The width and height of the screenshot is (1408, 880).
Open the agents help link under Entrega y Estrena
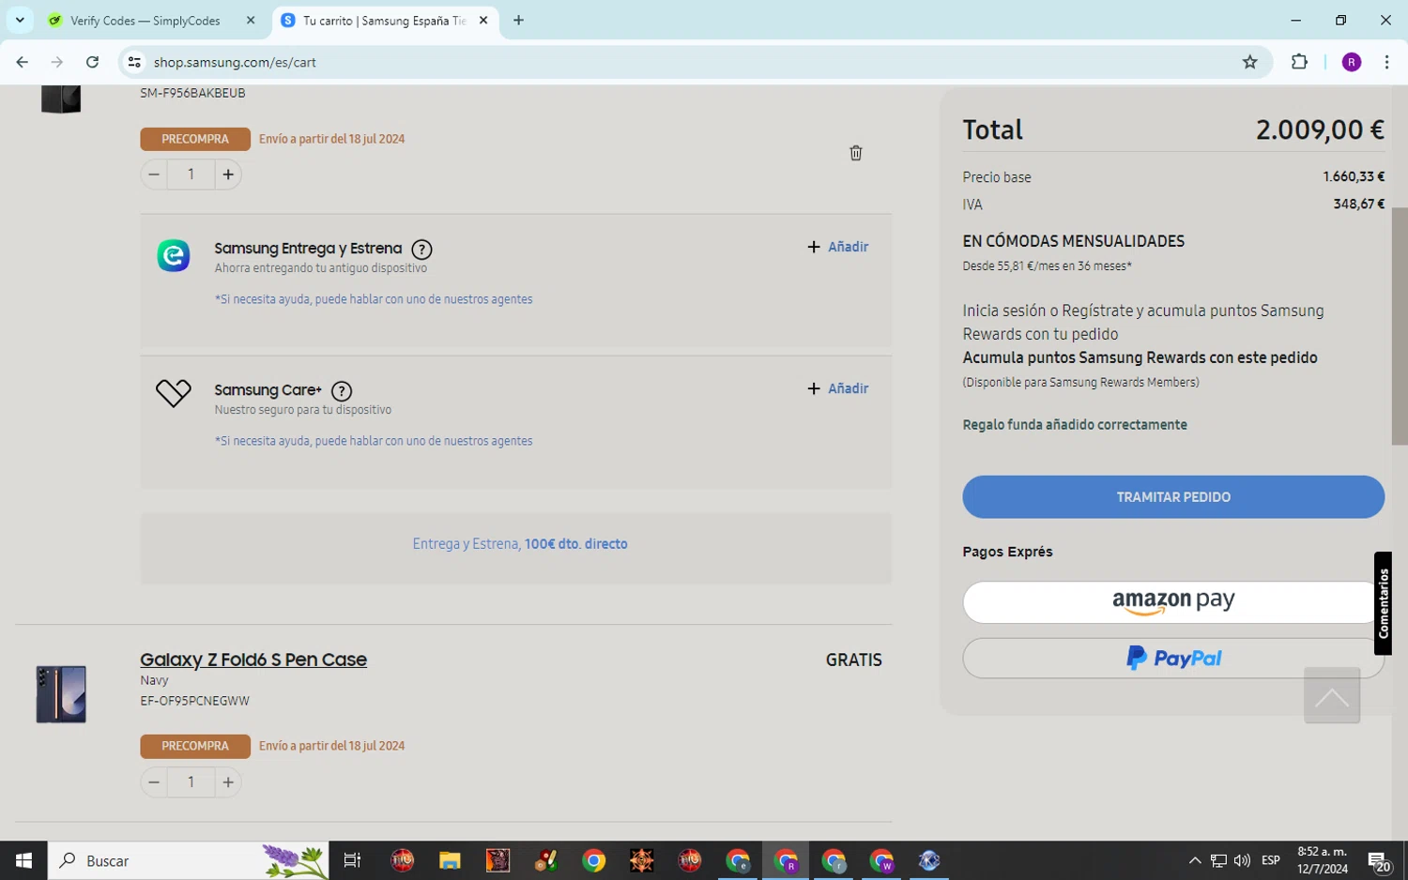374,299
